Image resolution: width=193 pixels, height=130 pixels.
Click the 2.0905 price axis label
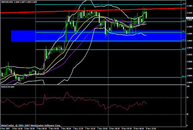189,61
